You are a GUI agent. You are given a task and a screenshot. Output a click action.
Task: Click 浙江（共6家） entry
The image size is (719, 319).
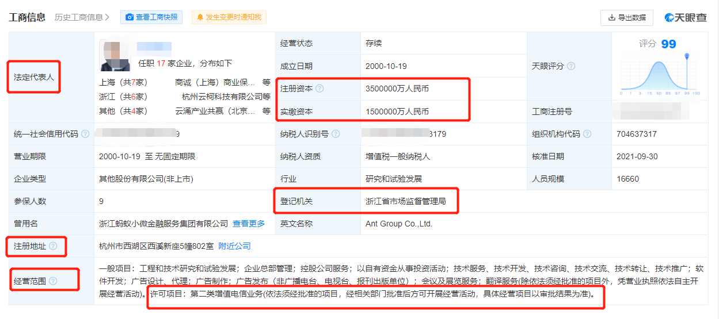tap(123, 97)
